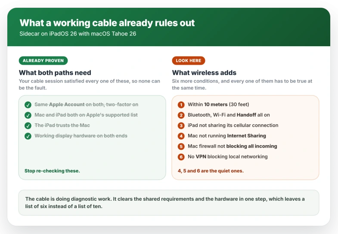Click text 'Six more conditions, and every one'
Image resolution: width=338 pixels, height=234 pixels.
242,84
